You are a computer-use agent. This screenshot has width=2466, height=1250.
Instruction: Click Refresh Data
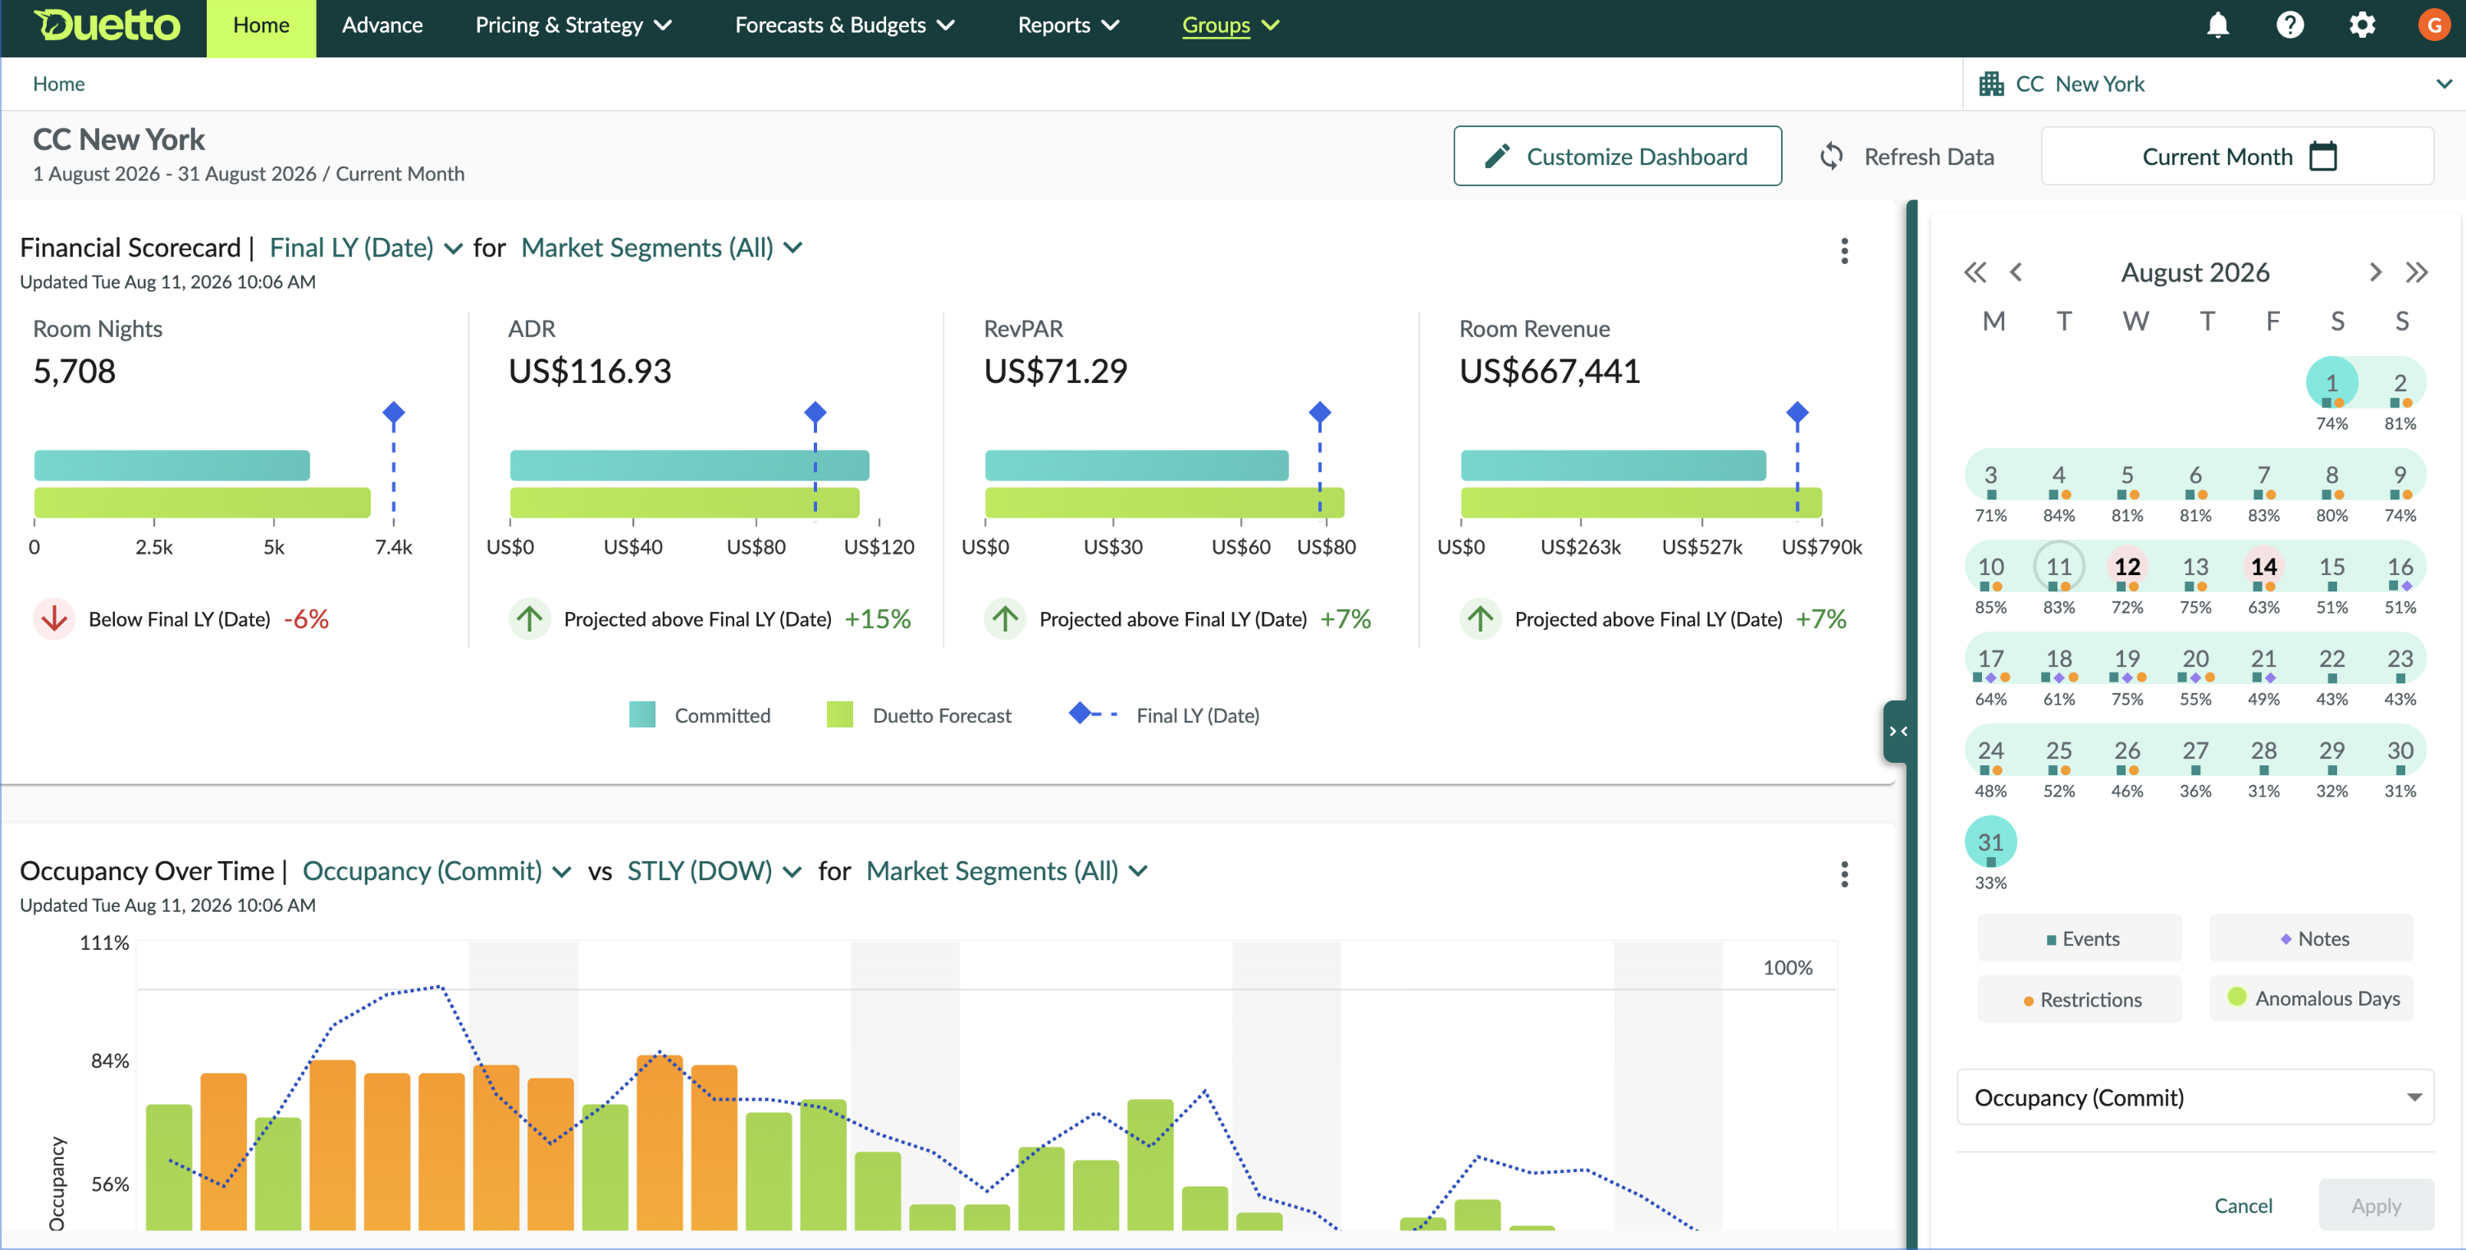coord(1907,156)
